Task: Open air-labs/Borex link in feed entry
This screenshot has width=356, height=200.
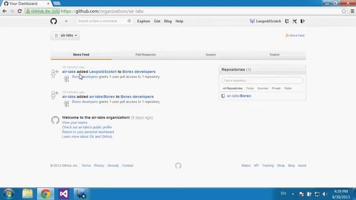Action: point(102,97)
